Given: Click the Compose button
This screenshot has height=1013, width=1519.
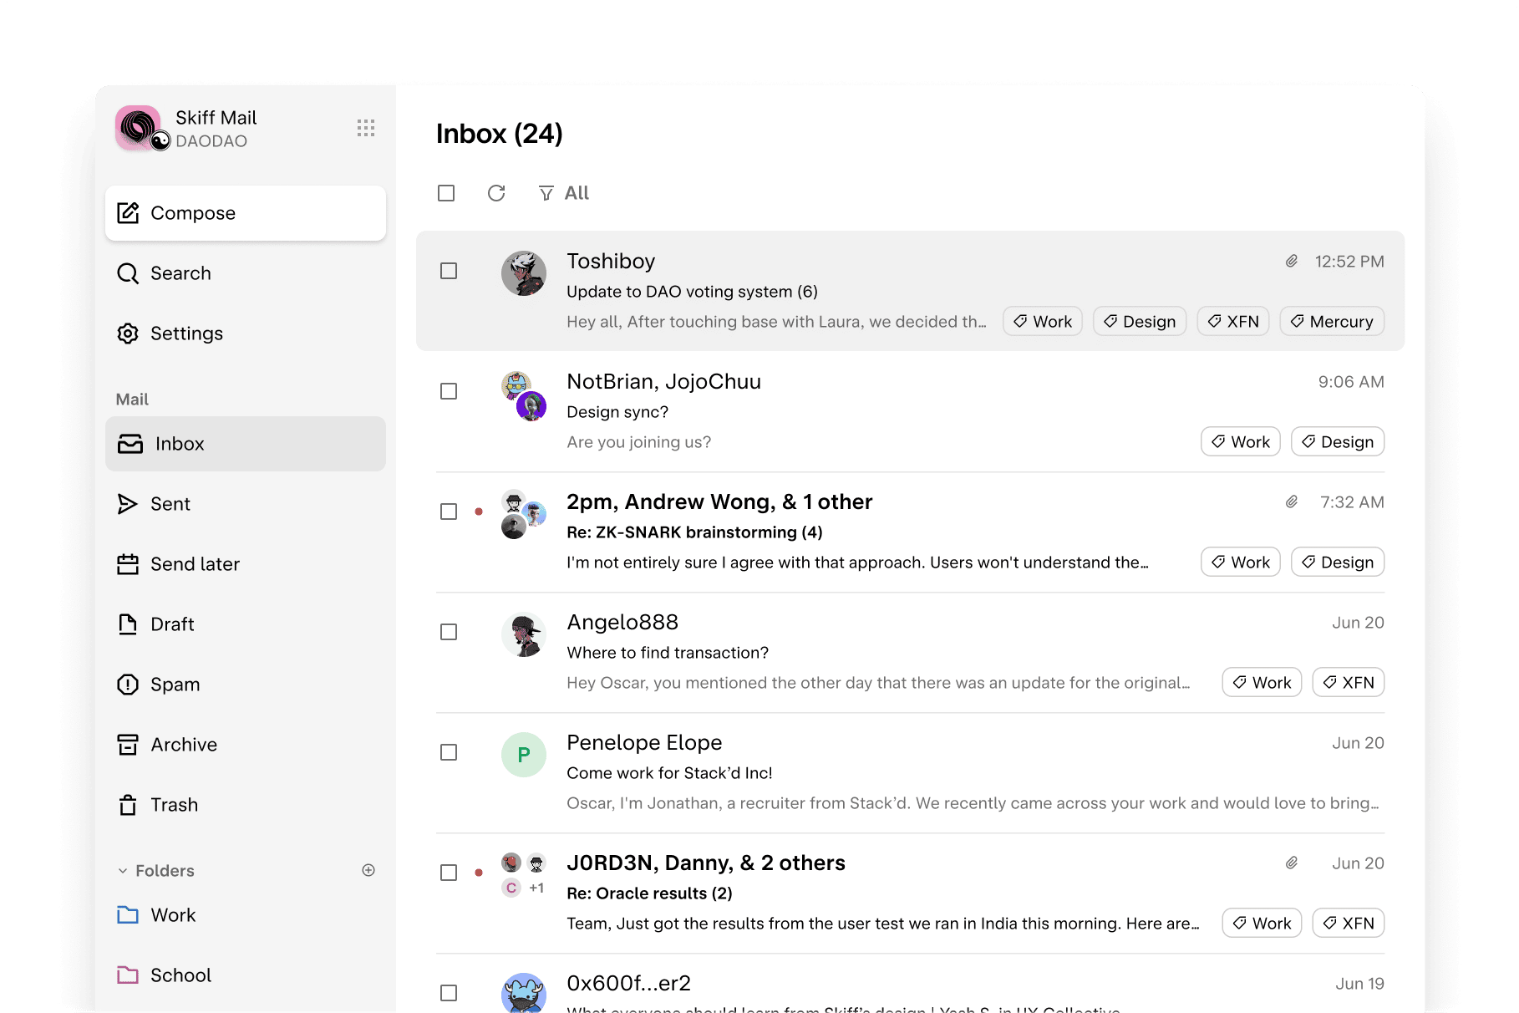Looking at the screenshot, I should 246,213.
